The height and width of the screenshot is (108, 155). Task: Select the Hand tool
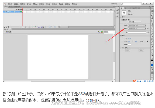coord(152,52)
